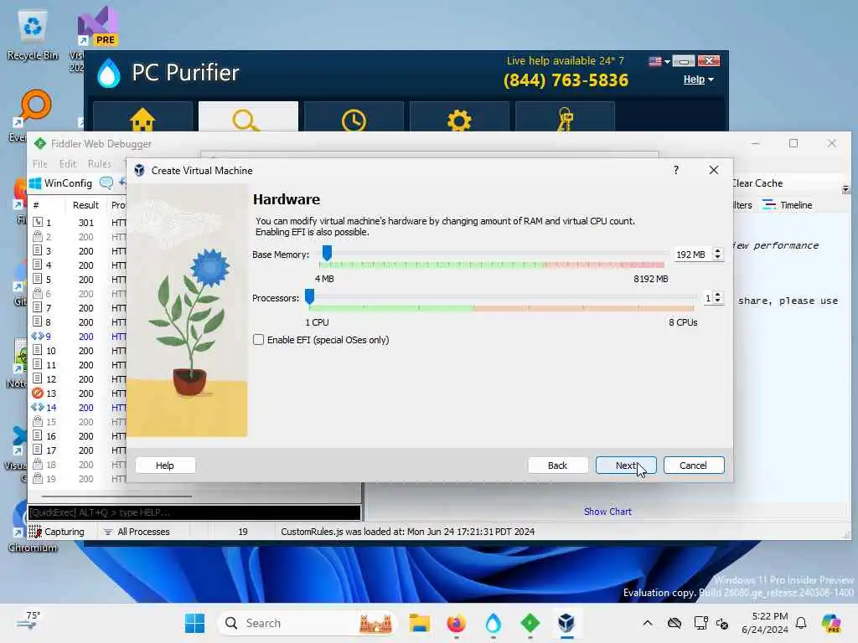Open the taskbar clock showing 5:22 PM
The width and height of the screenshot is (858, 643).
(x=765, y=623)
